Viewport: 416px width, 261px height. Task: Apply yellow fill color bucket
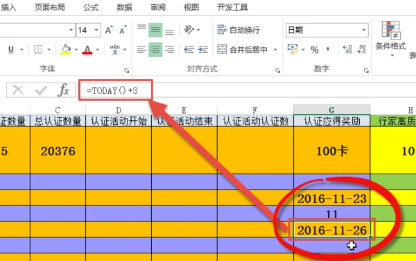(66, 49)
